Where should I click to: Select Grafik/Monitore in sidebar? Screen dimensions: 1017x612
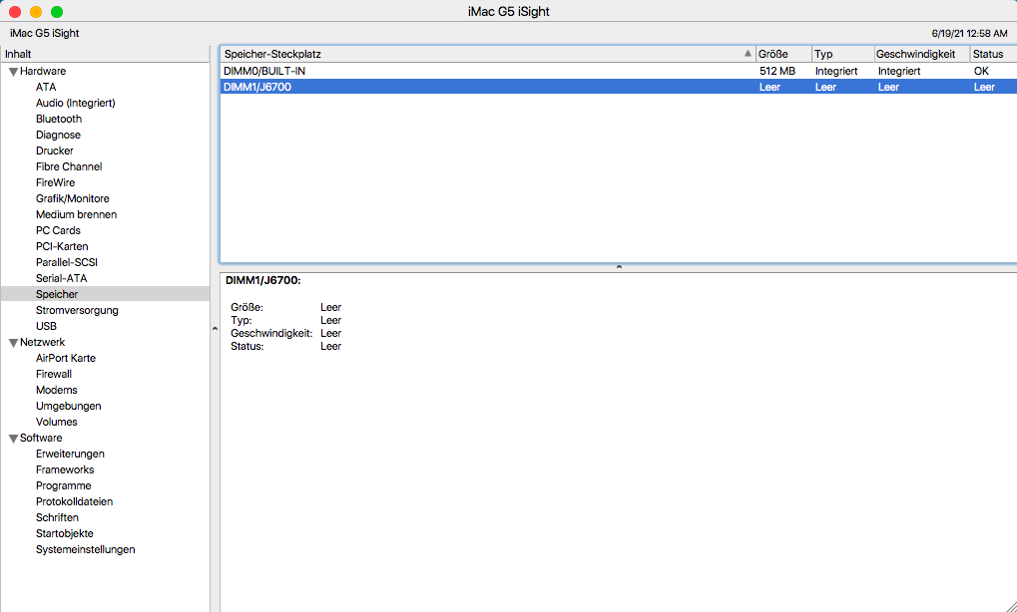point(73,198)
